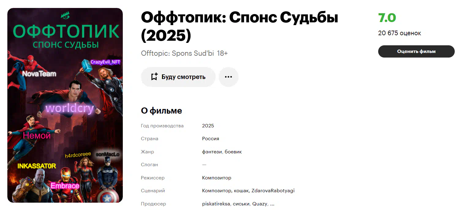Click screenwriter кошак link

pos(241,191)
